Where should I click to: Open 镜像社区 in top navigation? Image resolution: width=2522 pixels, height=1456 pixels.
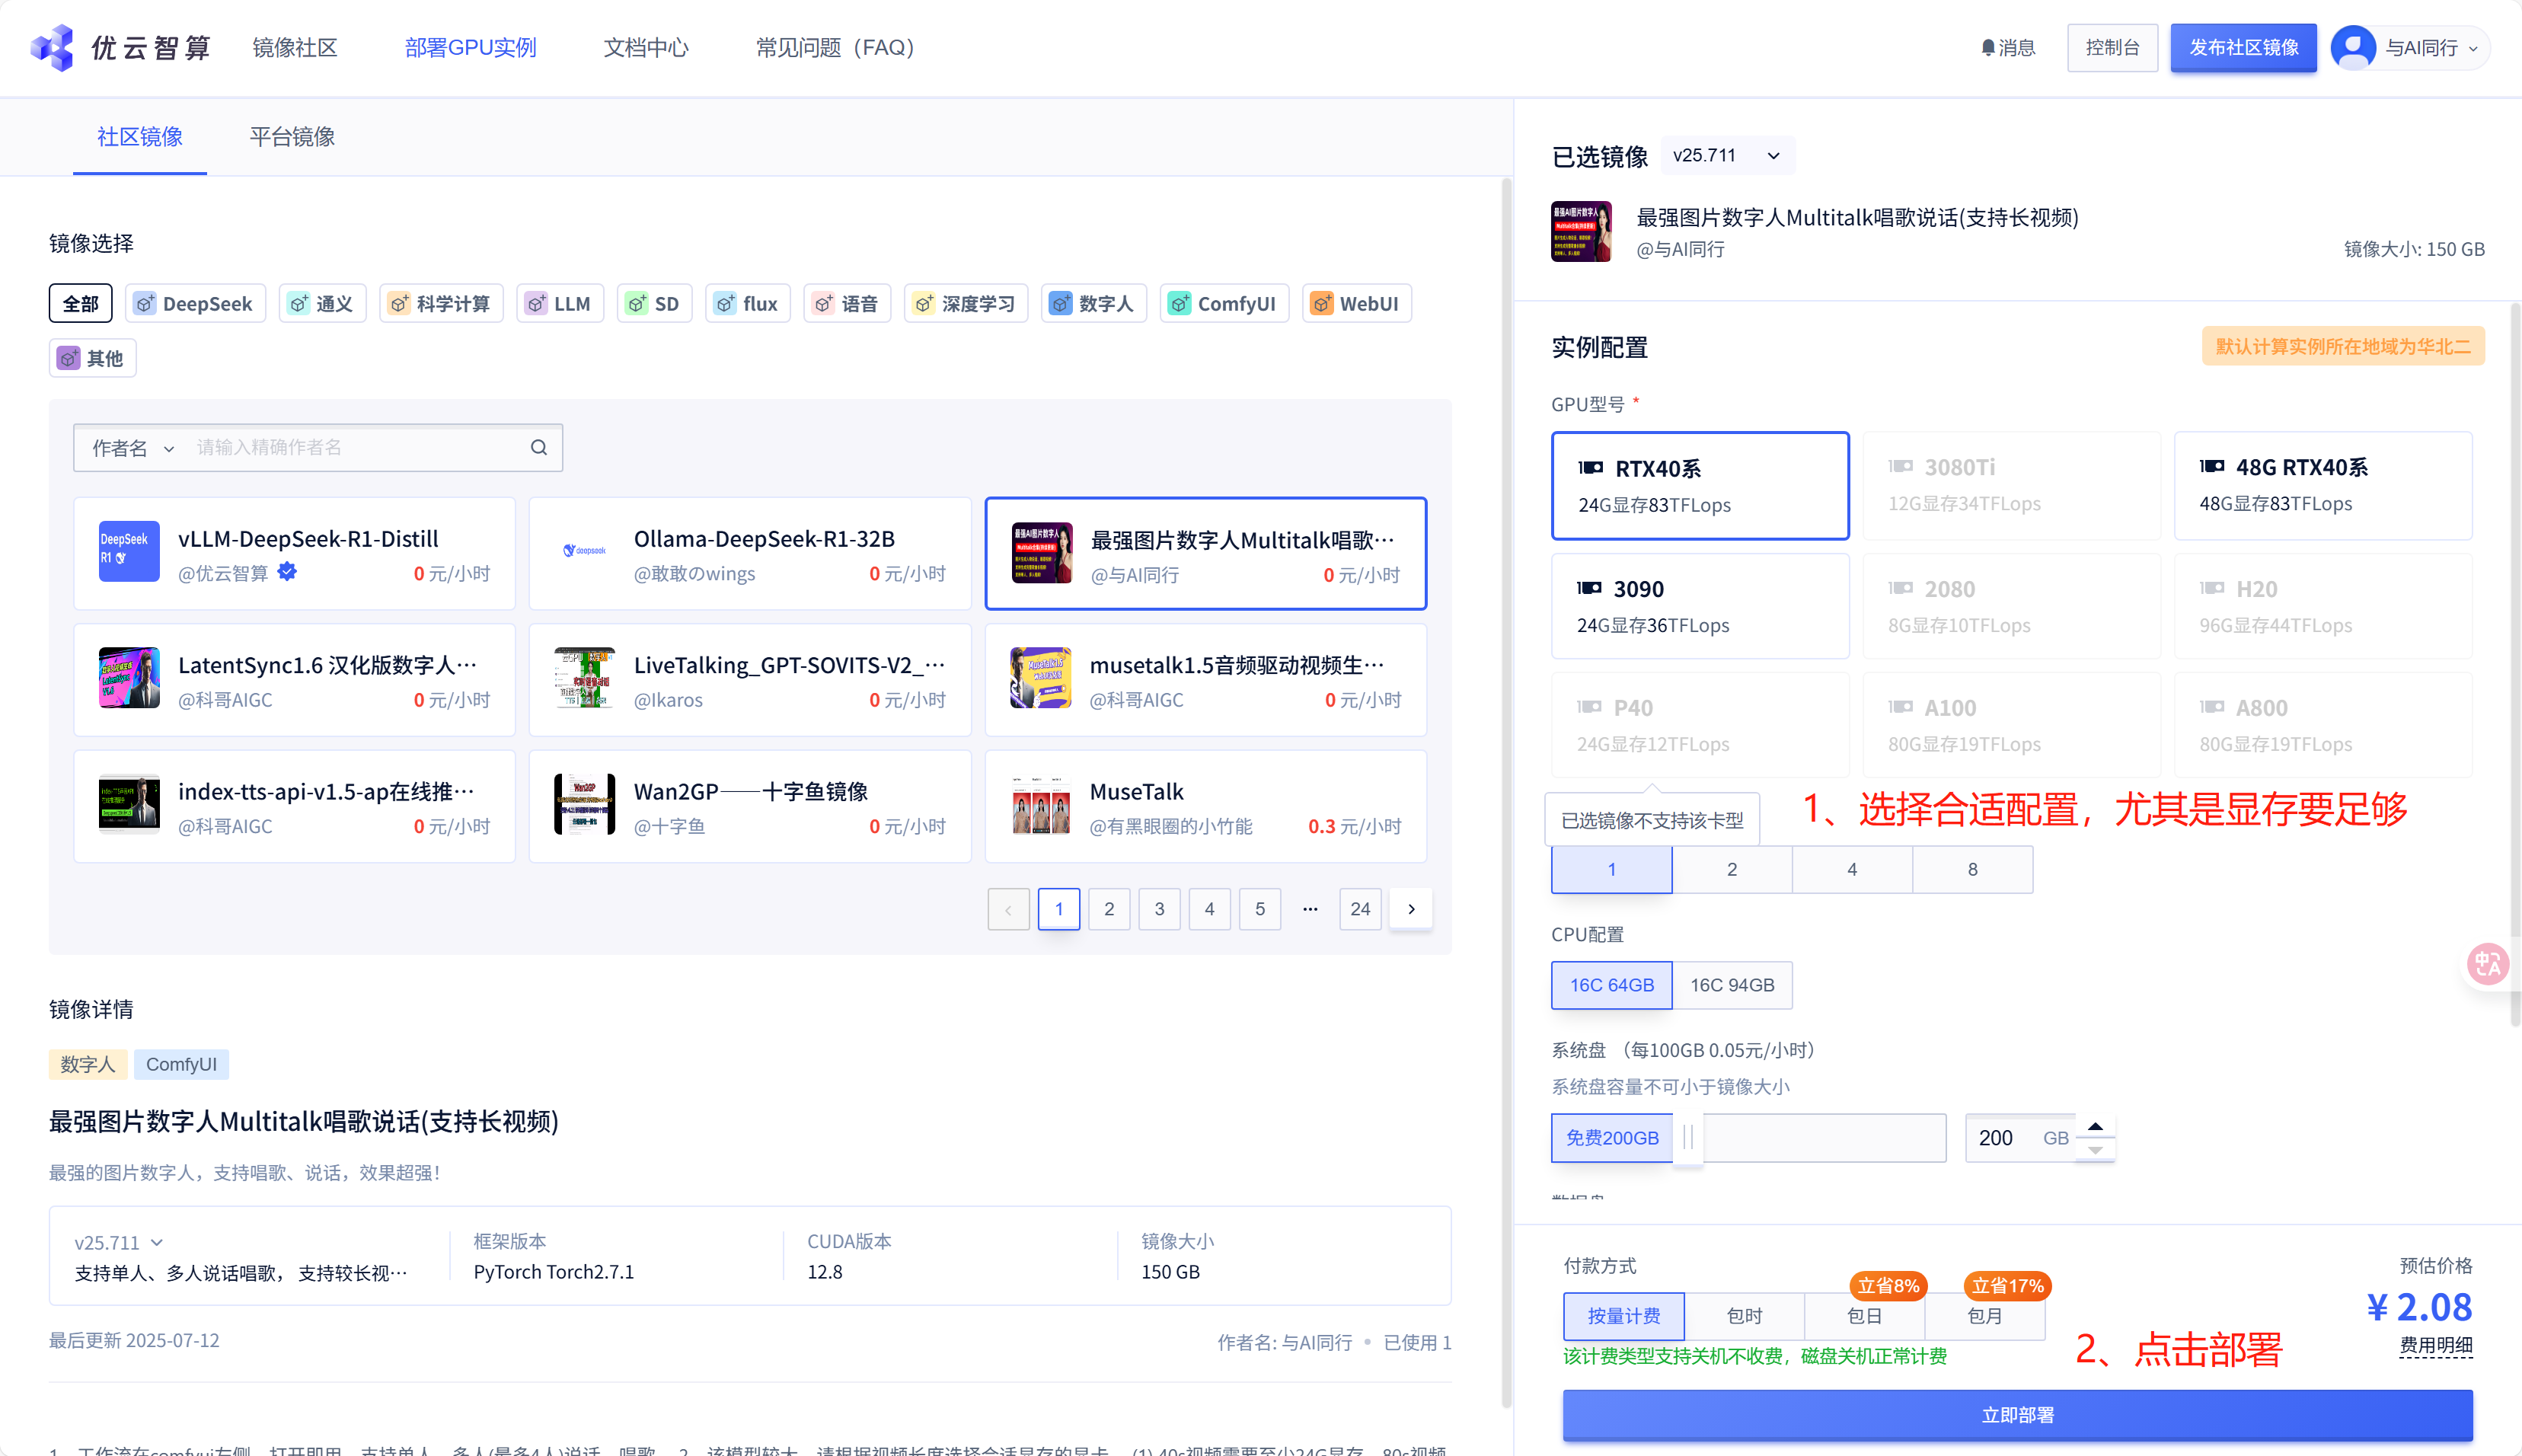pyautogui.click(x=295, y=47)
